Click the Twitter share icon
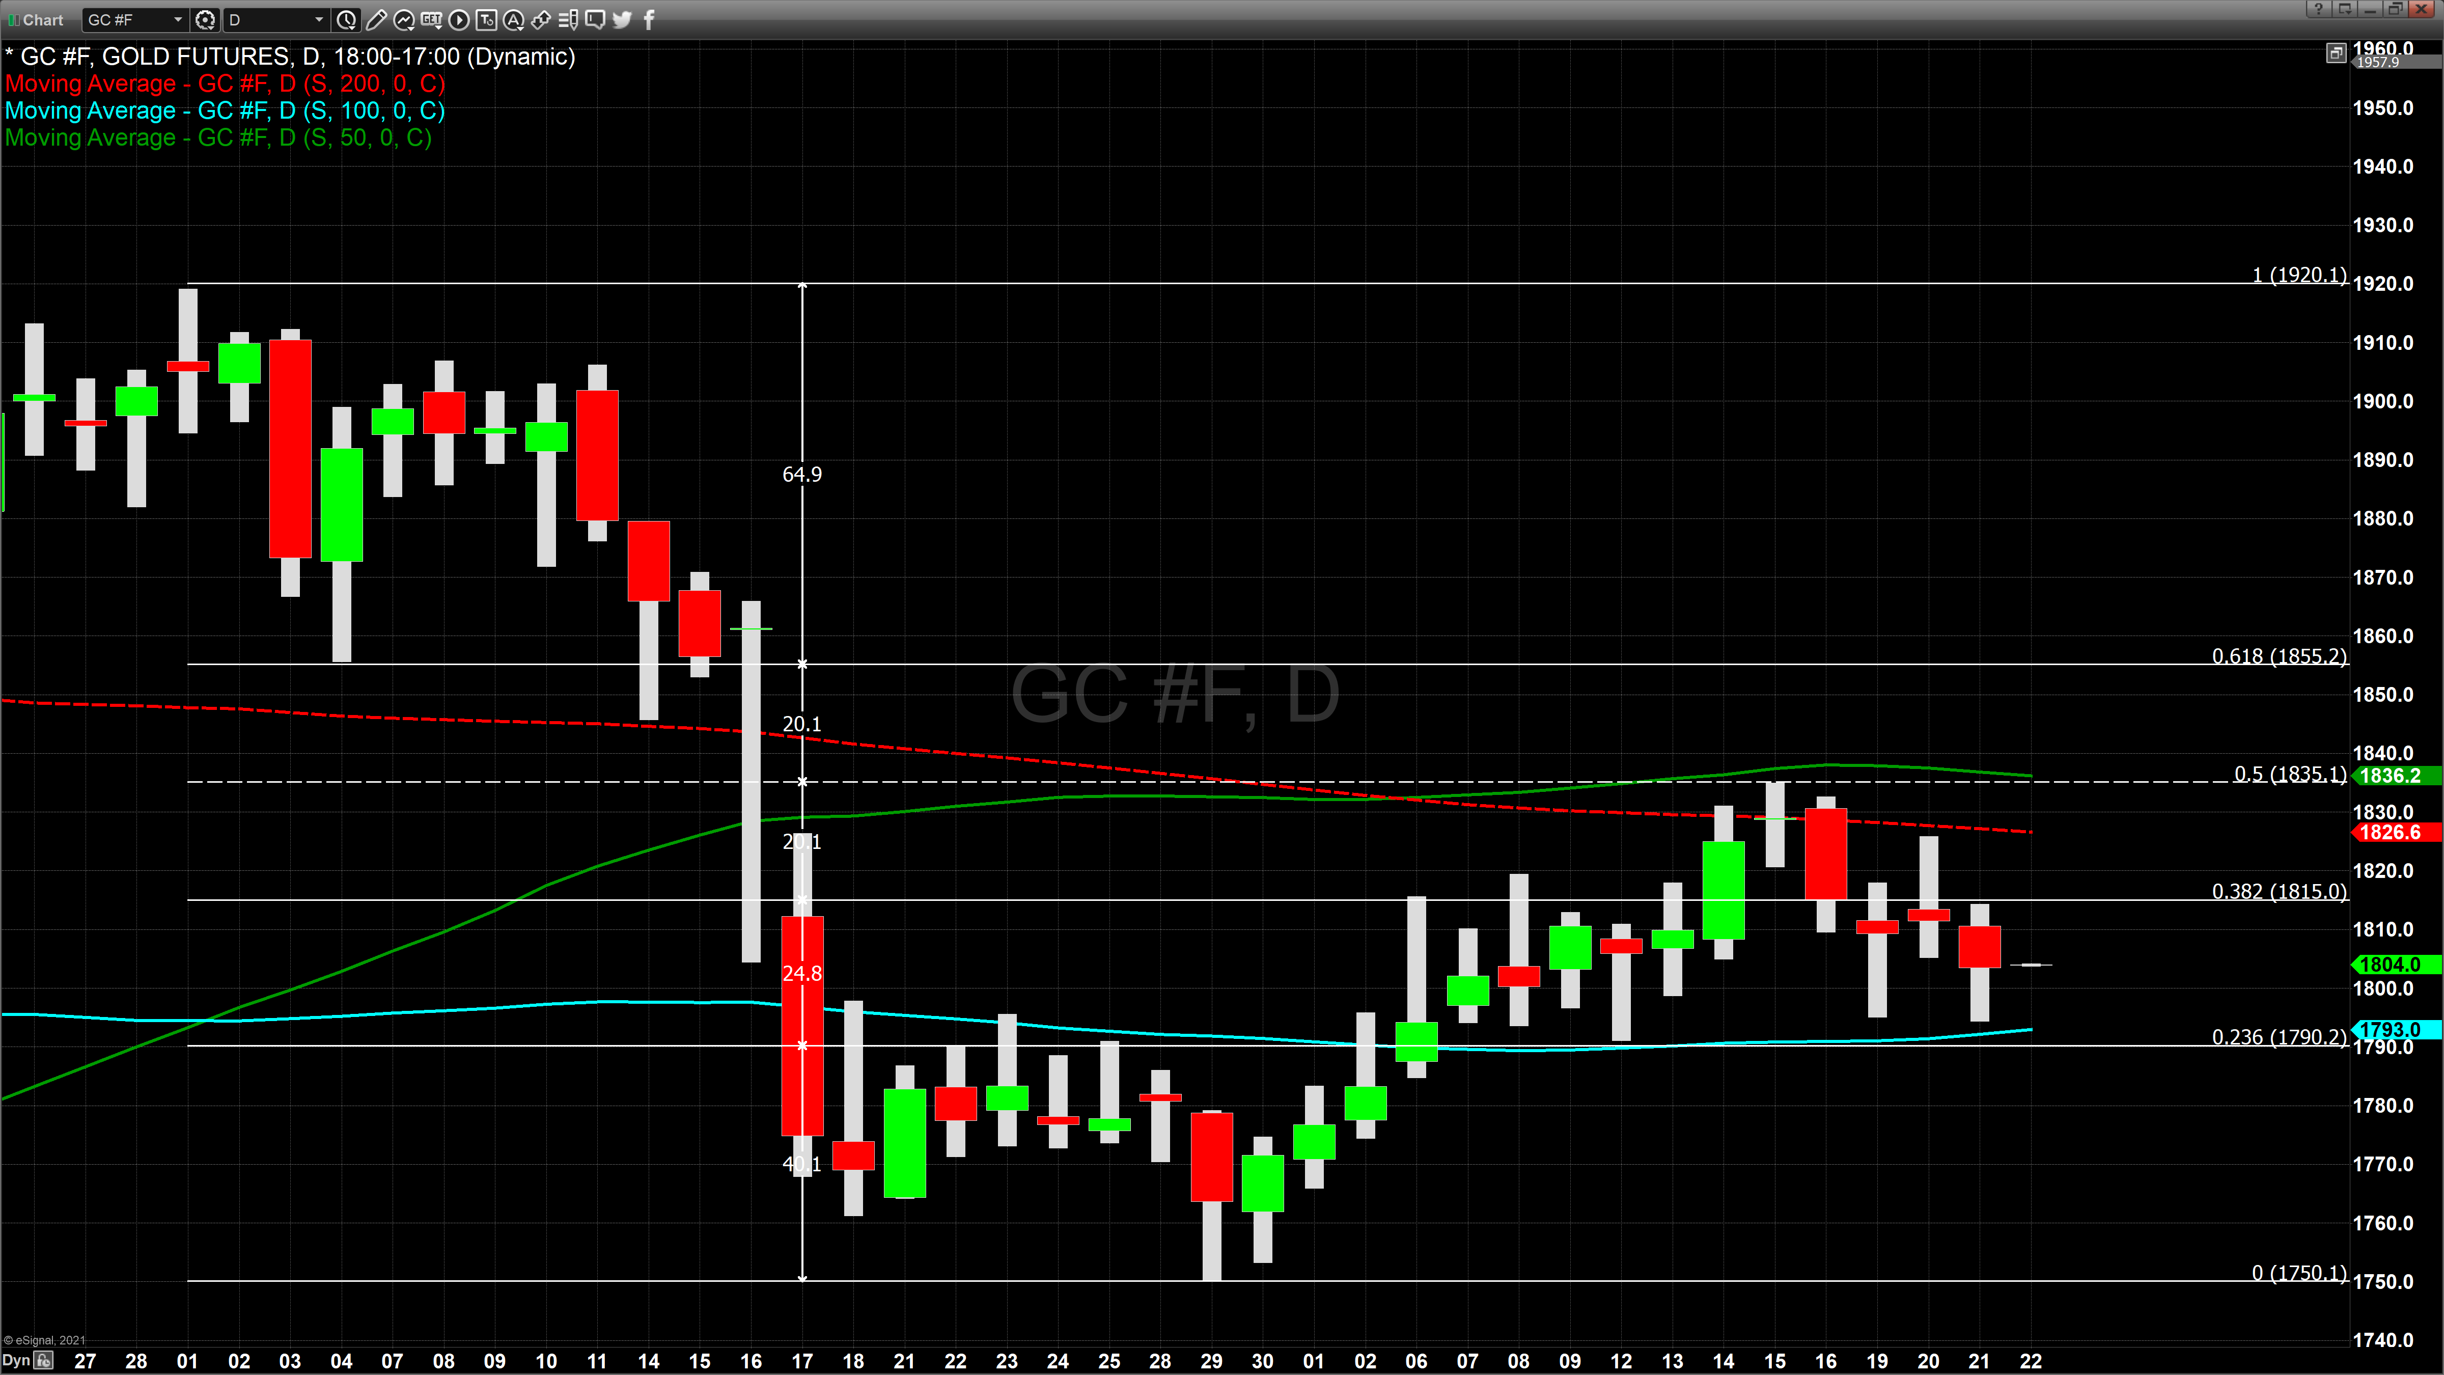Screen dimensions: 2444x1375 coord(622,19)
